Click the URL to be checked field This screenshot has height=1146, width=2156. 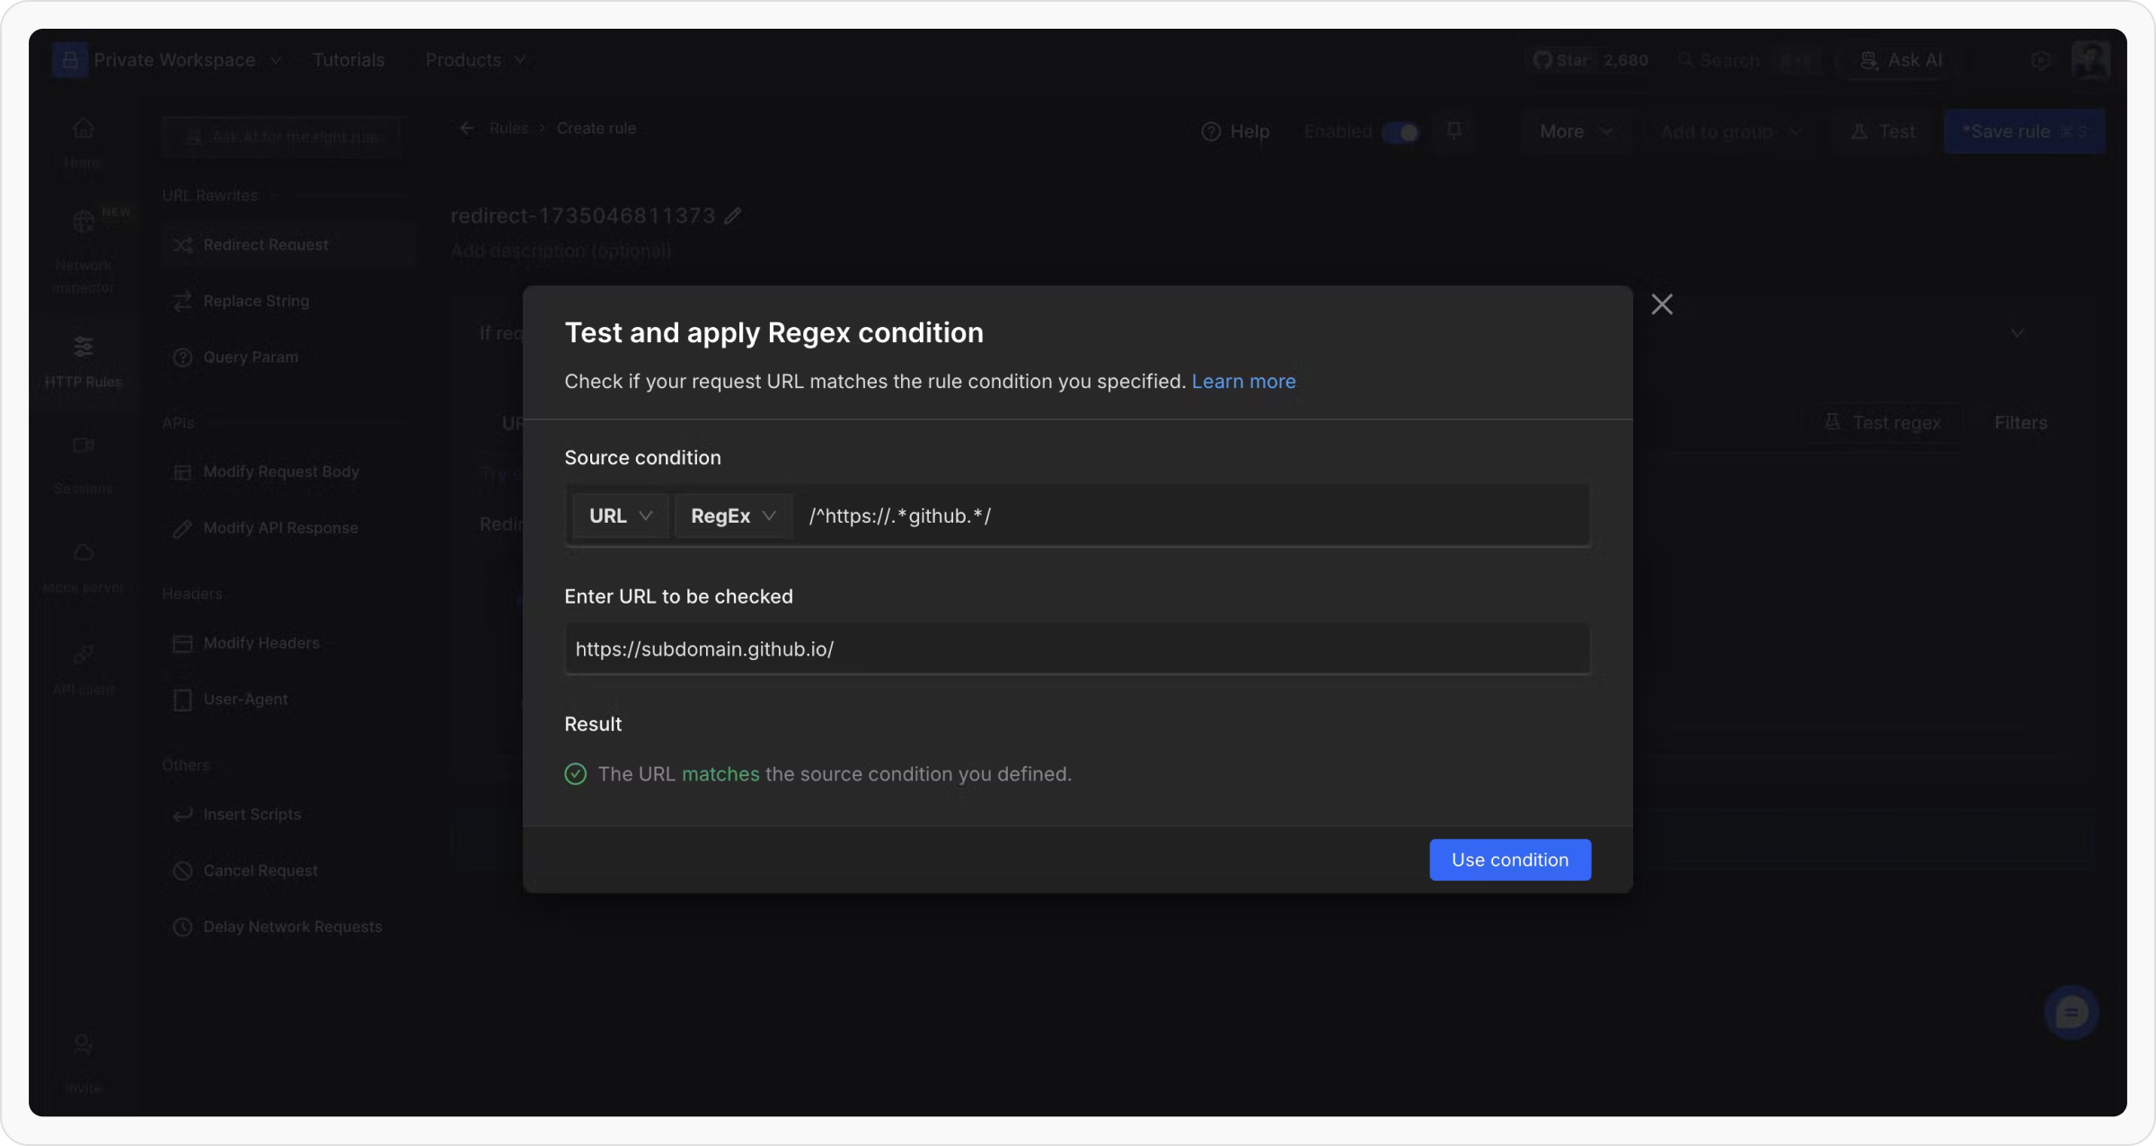(1076, 649)
